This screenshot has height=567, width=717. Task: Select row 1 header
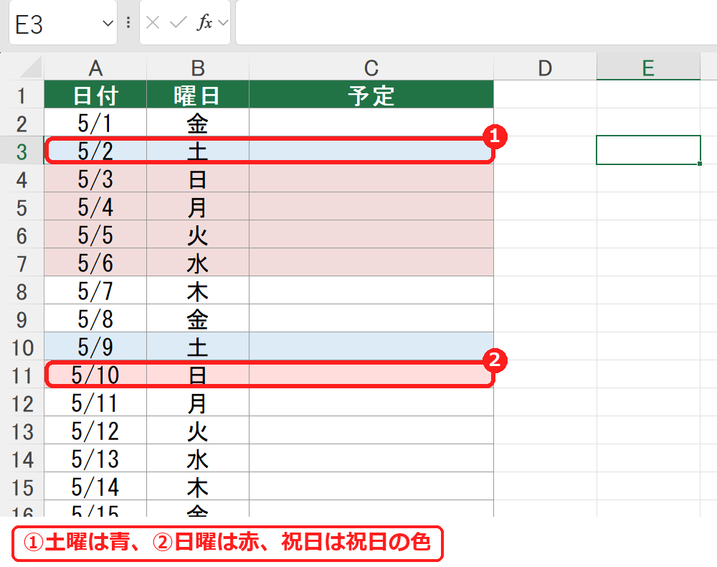click(x=22, y=95)
